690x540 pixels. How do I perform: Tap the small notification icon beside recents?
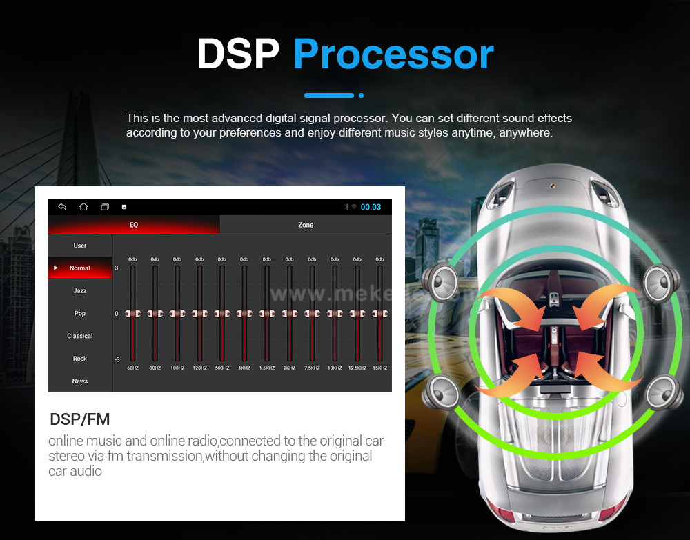click(124, 207)
